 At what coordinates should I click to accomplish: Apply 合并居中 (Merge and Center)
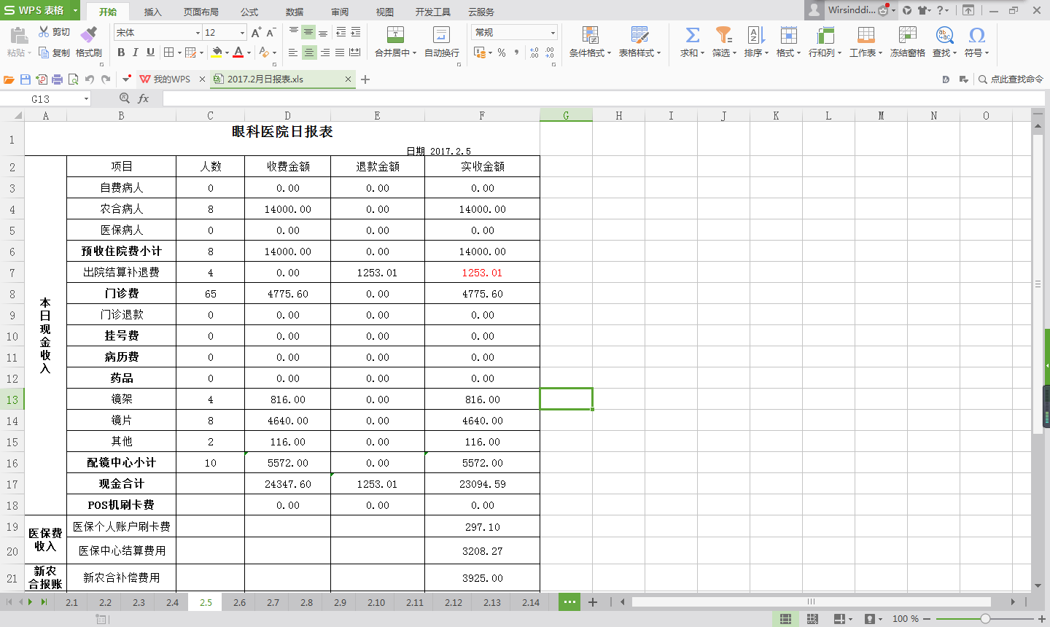coord(394,42)
